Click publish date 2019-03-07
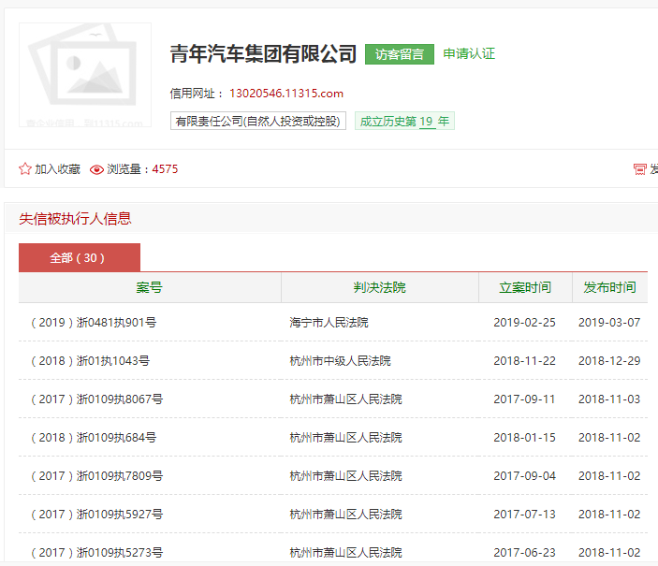Screen dimensions: 658x566 (609, 322)
